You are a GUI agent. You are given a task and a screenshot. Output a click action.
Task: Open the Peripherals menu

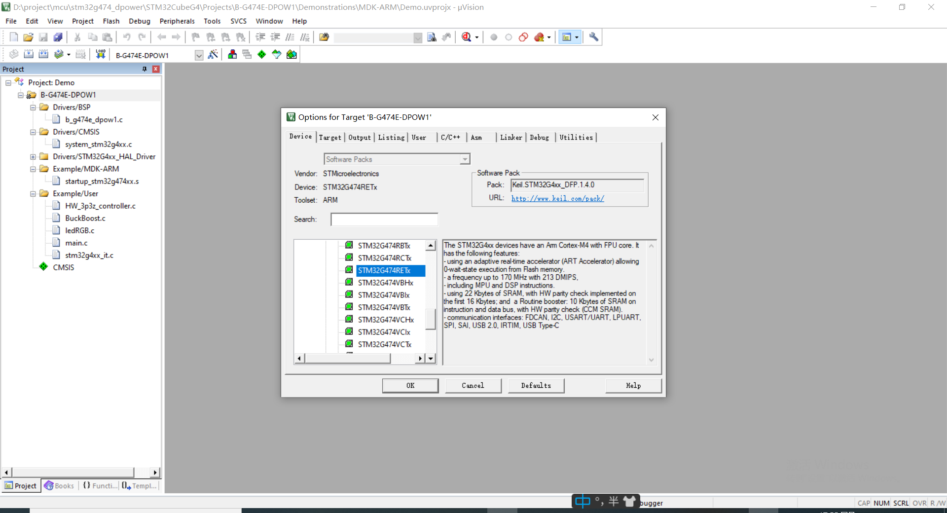[177, 21]
